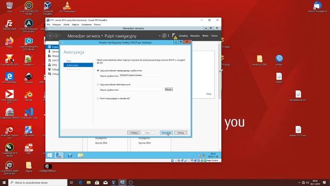Click Server Manager forward arrow
This screenshot has width=330, height=186.
point(56,36)
